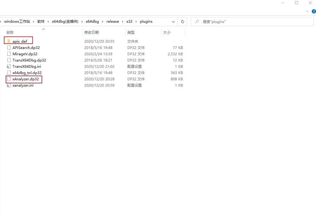Go to 软件 folder in breadcrumb
Screen dimensions: 316x215
pyautogui.click(x=41, y=21)
